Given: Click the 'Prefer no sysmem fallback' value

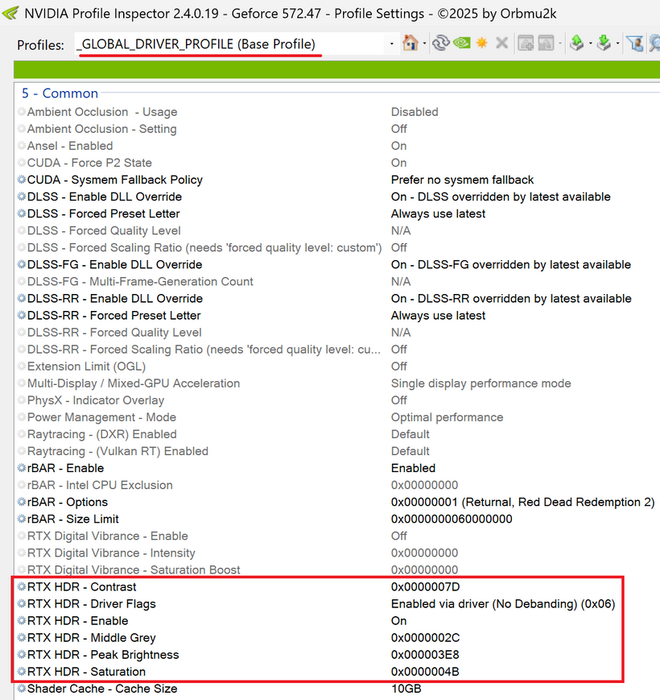Looking at the screenshot, I should coord(462,180).
